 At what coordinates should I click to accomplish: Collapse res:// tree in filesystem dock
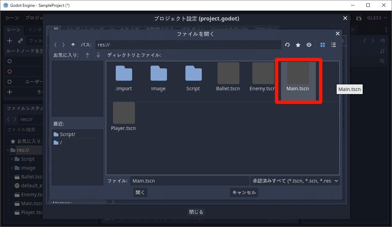tap(8, 150)
